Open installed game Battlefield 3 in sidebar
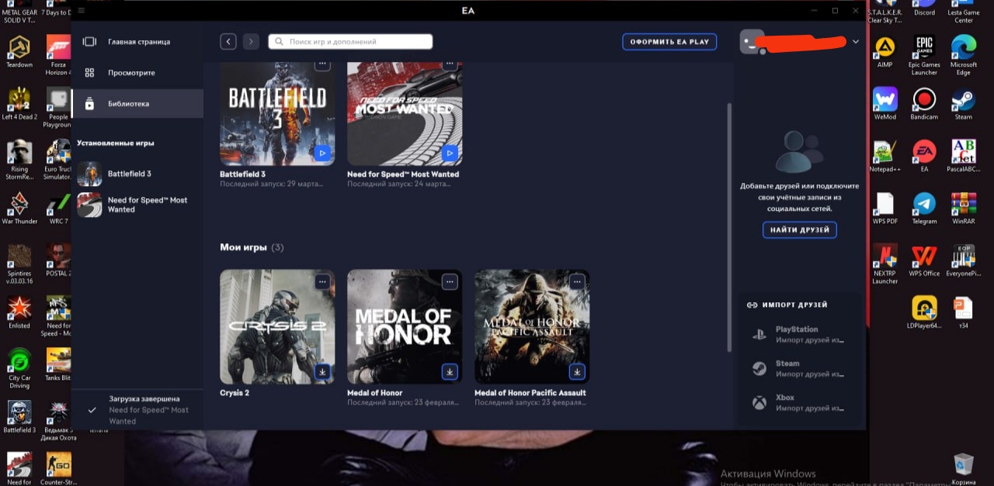Image resolution: width=994 pixels, height=486 pixels. [137, 174]
